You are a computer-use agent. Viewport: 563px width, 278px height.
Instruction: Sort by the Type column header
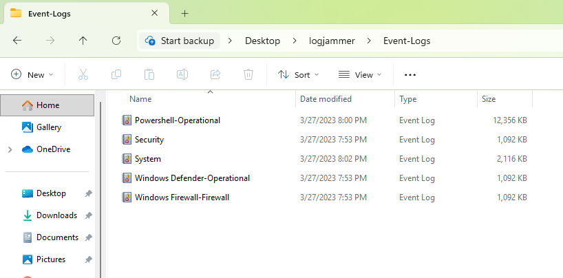408,99
